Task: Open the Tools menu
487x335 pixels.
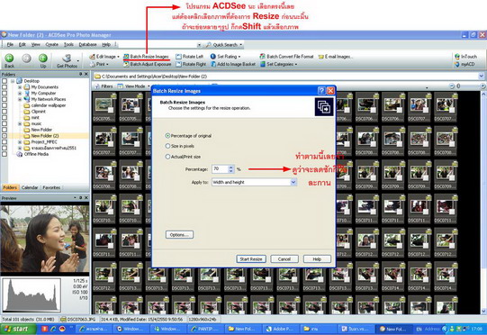Action: pos(68,44)
